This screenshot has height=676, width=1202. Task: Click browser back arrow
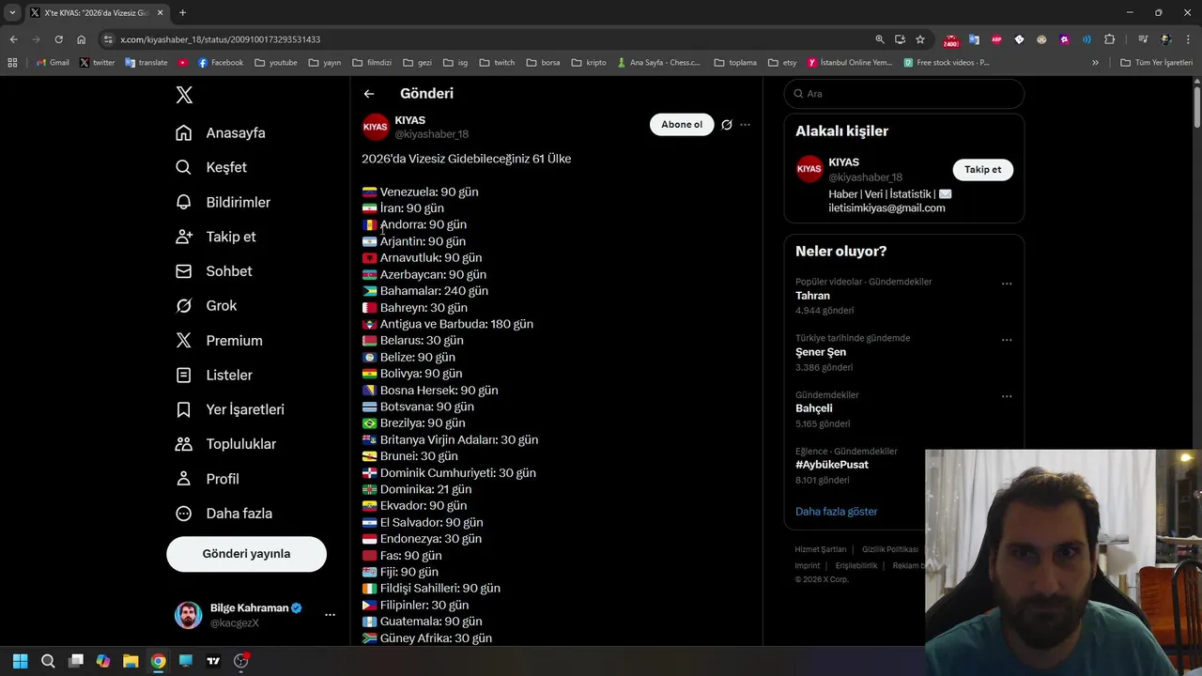tap(13, 39)
